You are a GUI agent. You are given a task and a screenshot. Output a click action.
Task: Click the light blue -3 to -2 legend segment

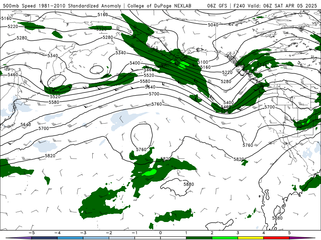tap(96, 238)
